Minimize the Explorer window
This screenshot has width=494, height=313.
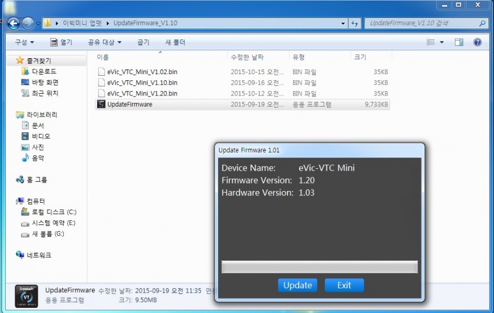444,5
